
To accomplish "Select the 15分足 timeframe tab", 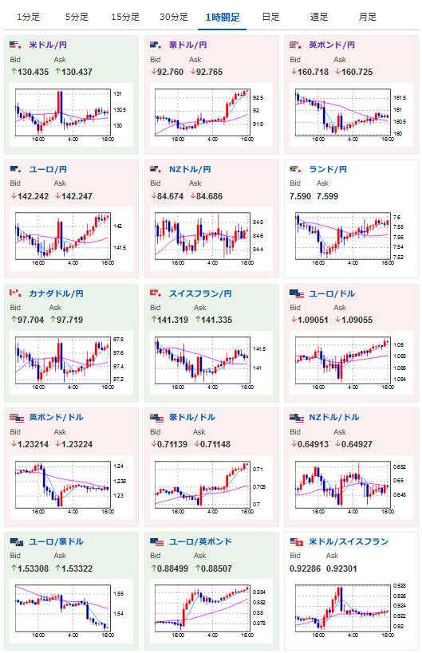I will point(125,17).
